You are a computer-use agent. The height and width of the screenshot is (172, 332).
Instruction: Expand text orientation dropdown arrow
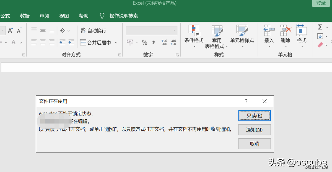(69, 31)
